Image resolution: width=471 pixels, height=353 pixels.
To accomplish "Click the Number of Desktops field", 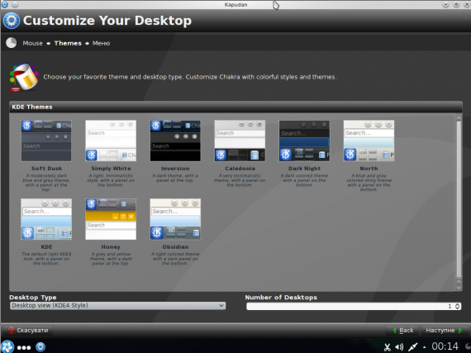I will pos(354,306).
